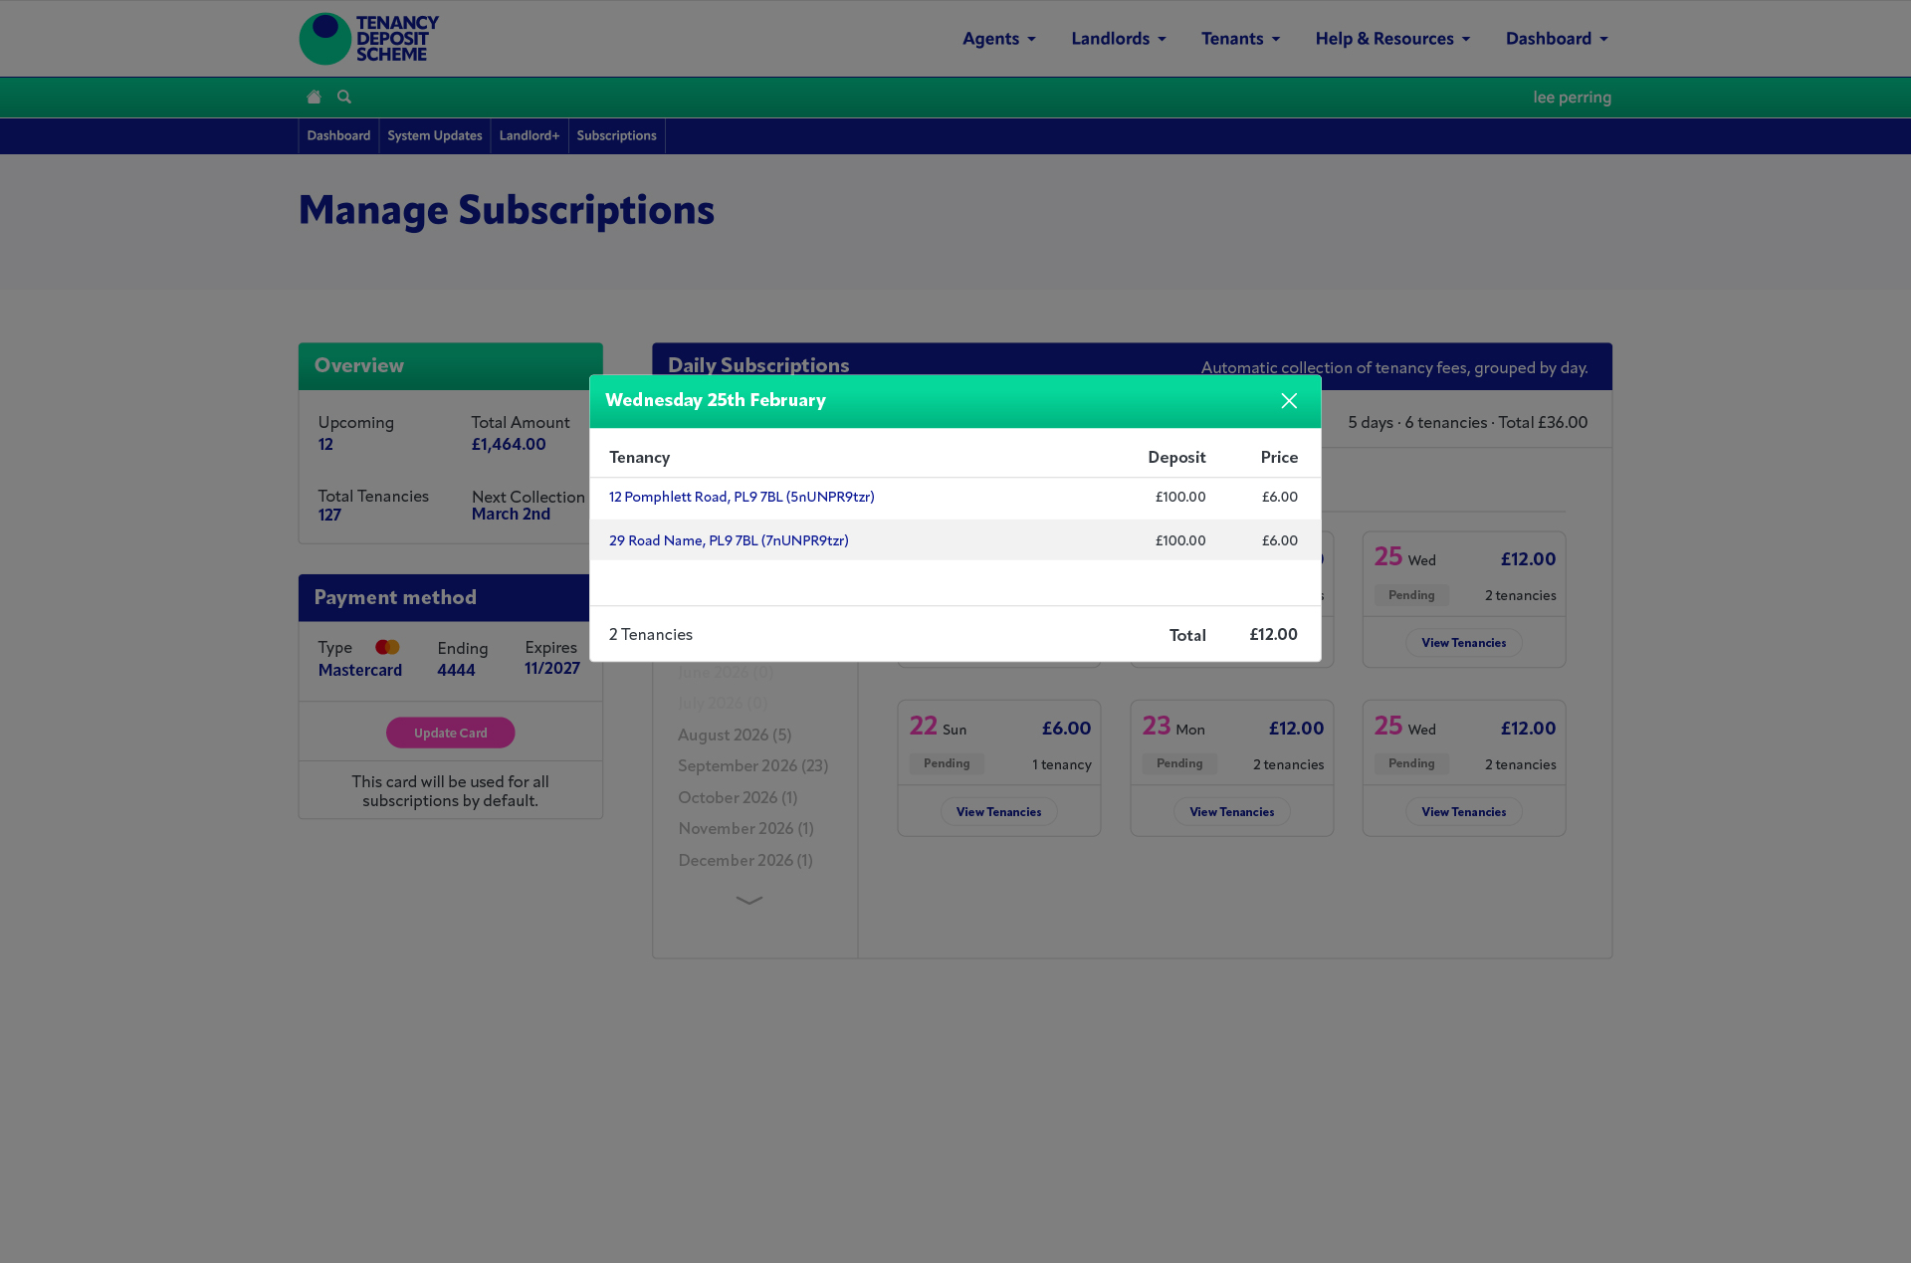Click the Update Card button

pos(451,733)
